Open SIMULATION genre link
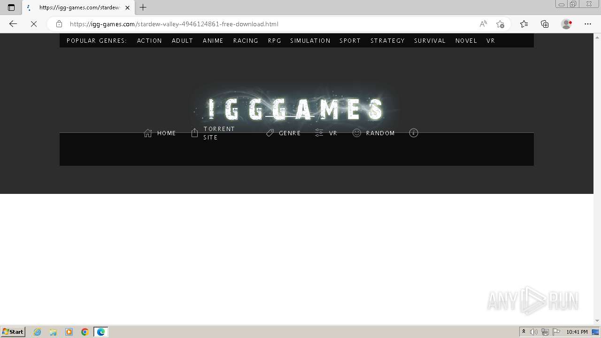This screenshot has height=338, width=601. click(310, 41)
